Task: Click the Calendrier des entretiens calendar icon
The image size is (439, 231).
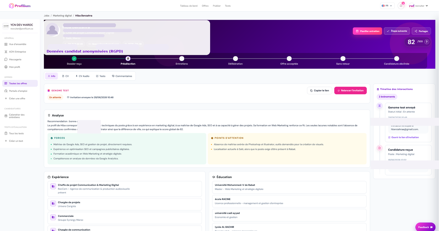Action: click(6, 116)
